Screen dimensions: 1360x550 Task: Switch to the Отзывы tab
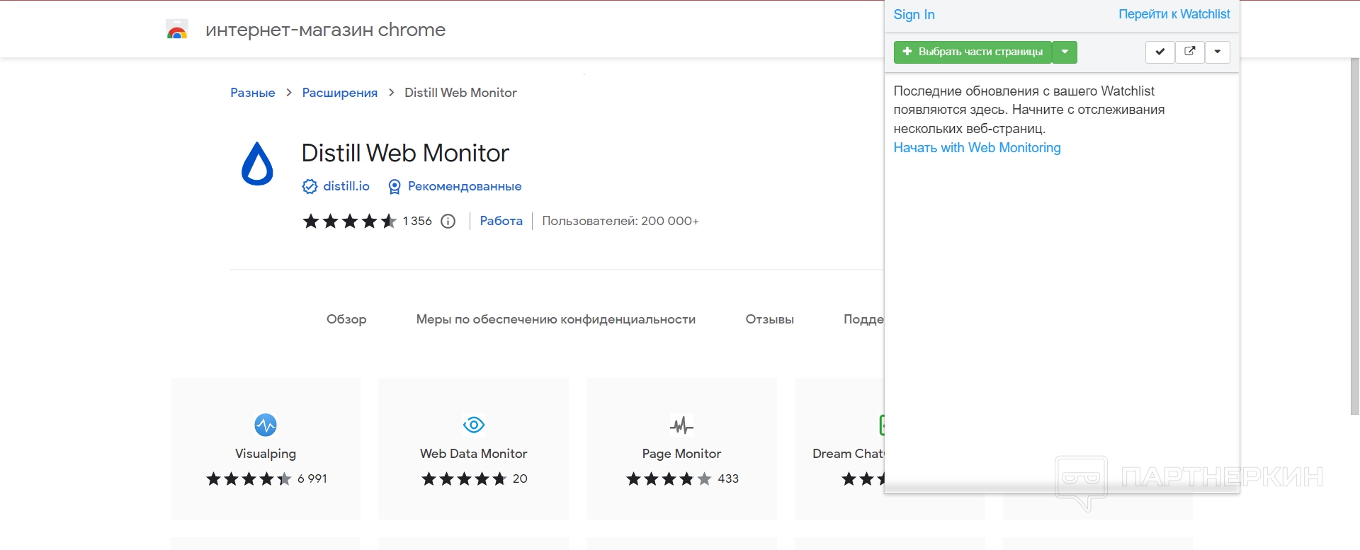(769, 319)
